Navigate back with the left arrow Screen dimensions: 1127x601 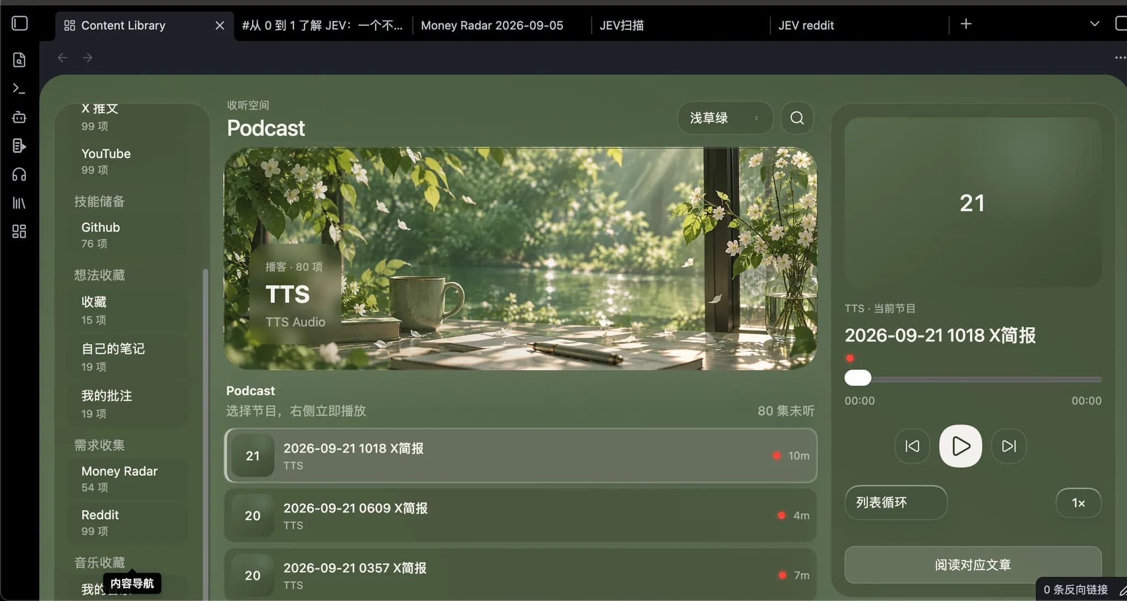(x=63, y=58)
